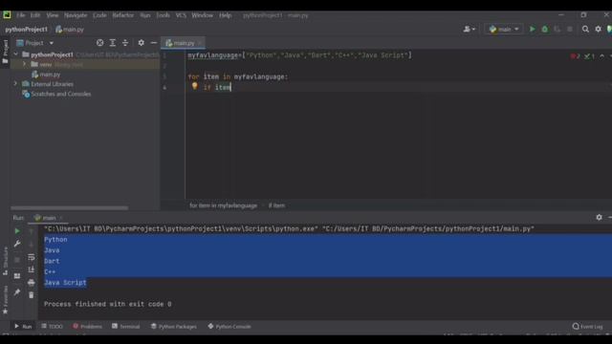Open Project panel options gear
This screenshot has height=344, width=612.
(141, 43)
